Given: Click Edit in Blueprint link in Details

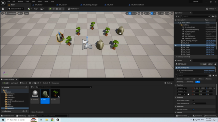Looking at the screenshot, I should (209, 70).
